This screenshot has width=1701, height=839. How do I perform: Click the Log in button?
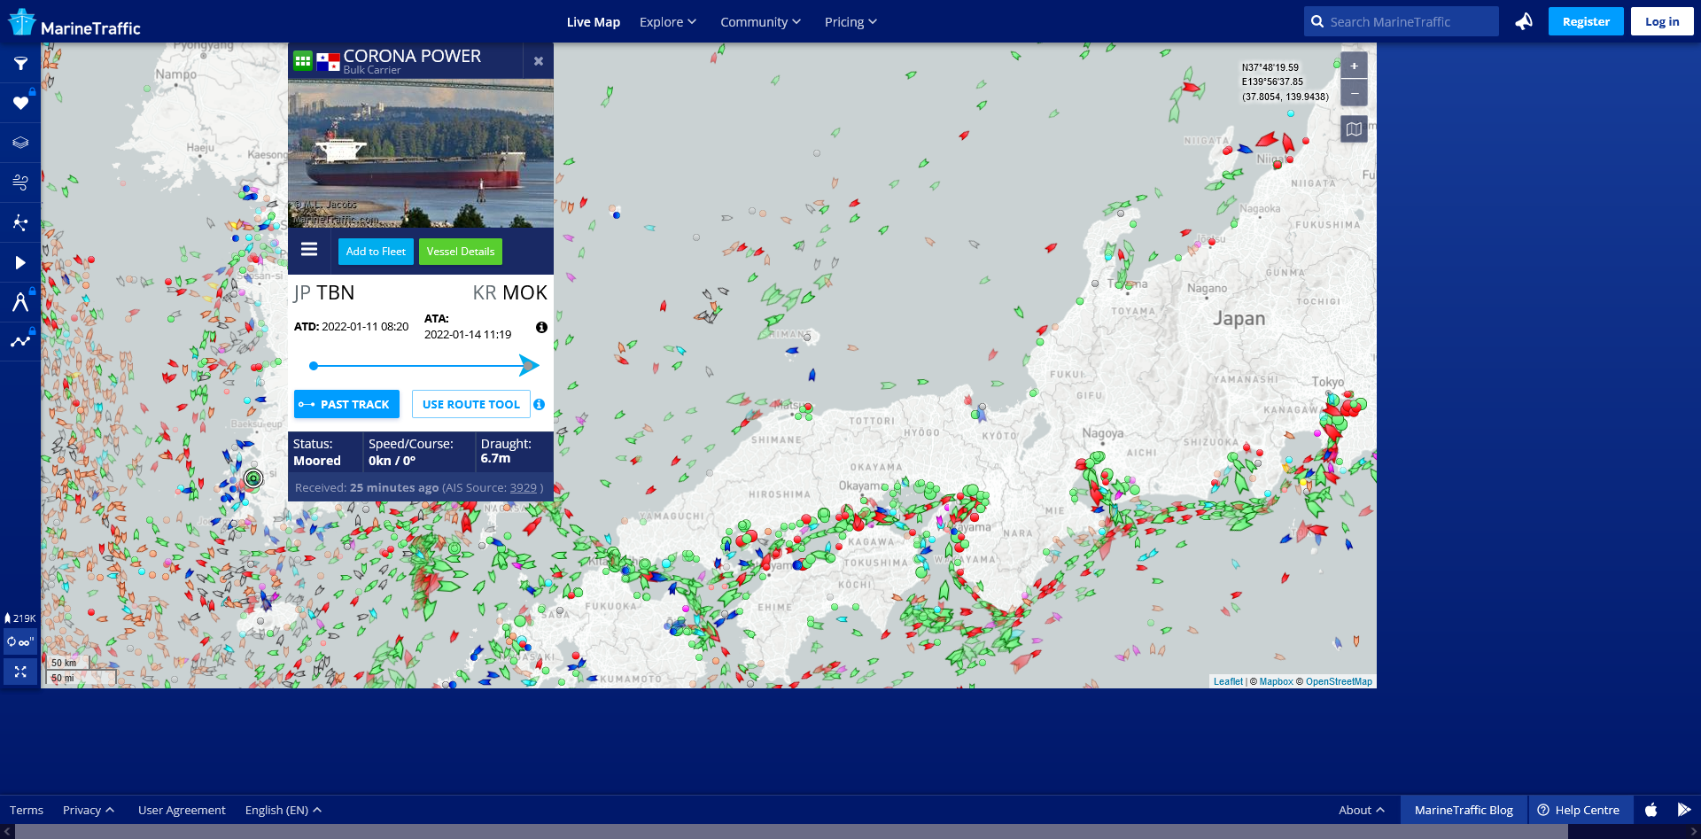coord(1662,21)
